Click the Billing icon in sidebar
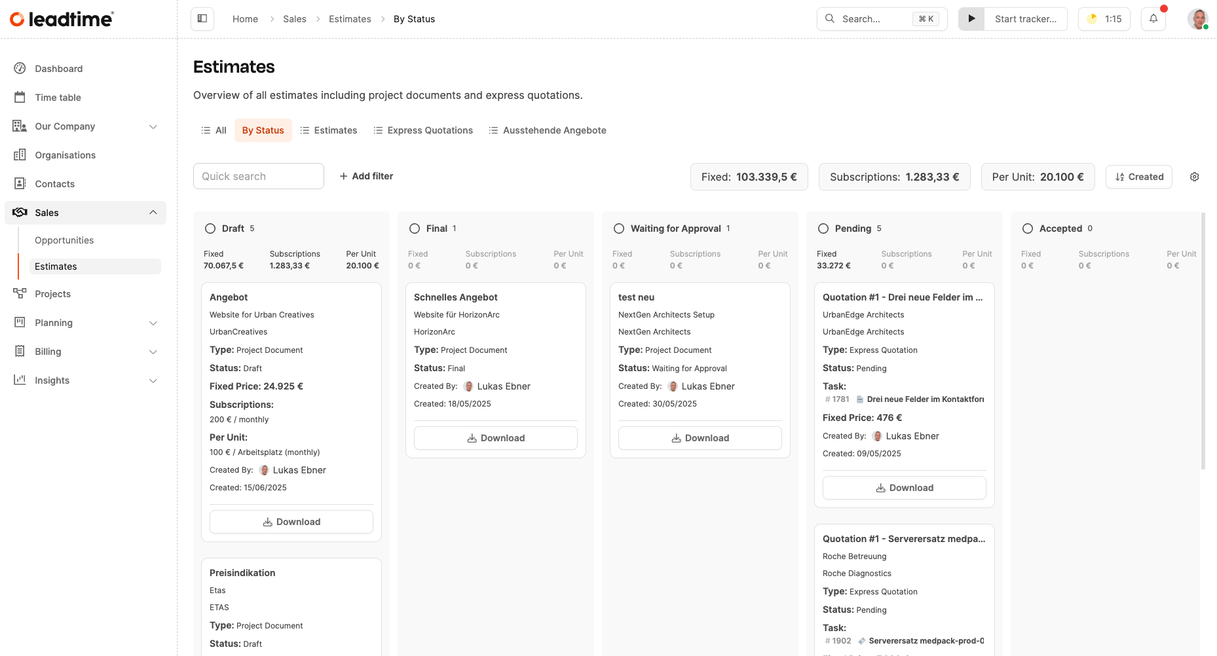The height and width of the screenshot is (656, 1217). (20, 351)
